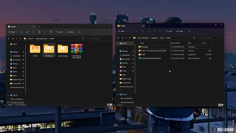Open See more (three dots) in right window
The width and height of the screenshot is (236, 133).
point(189,31)
